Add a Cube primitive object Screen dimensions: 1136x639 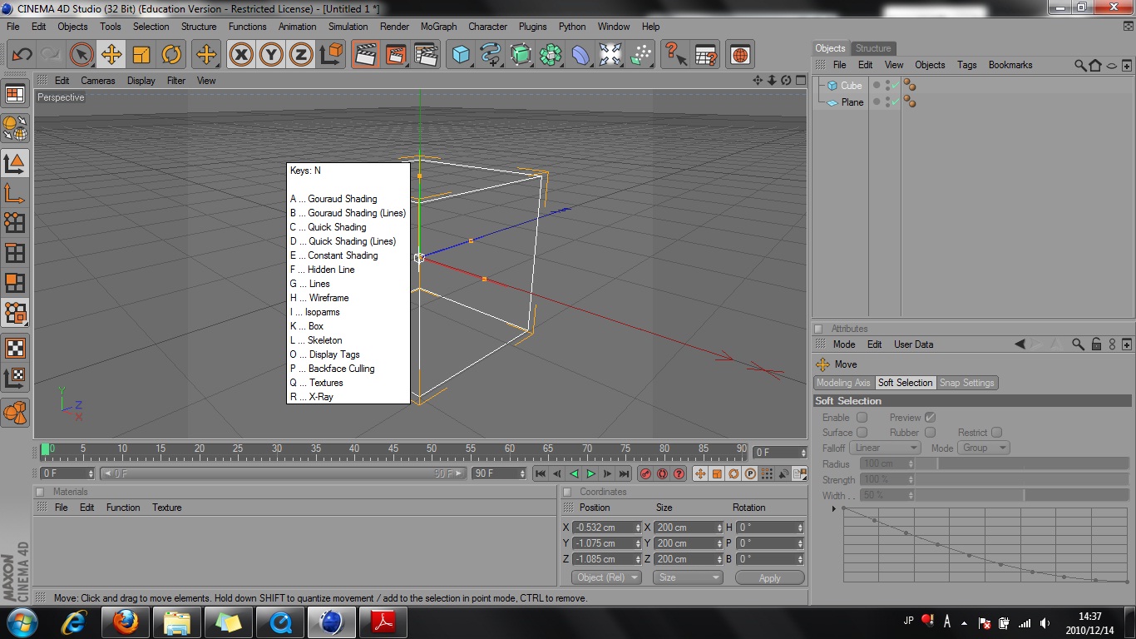461,55
